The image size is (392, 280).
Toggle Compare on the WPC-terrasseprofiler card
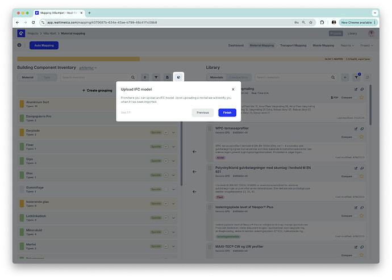coord(355,137)
